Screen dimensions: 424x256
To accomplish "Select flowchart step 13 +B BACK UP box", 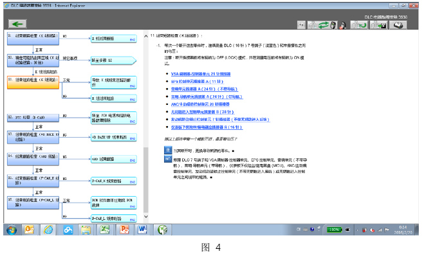I will (x=33, y=137).
